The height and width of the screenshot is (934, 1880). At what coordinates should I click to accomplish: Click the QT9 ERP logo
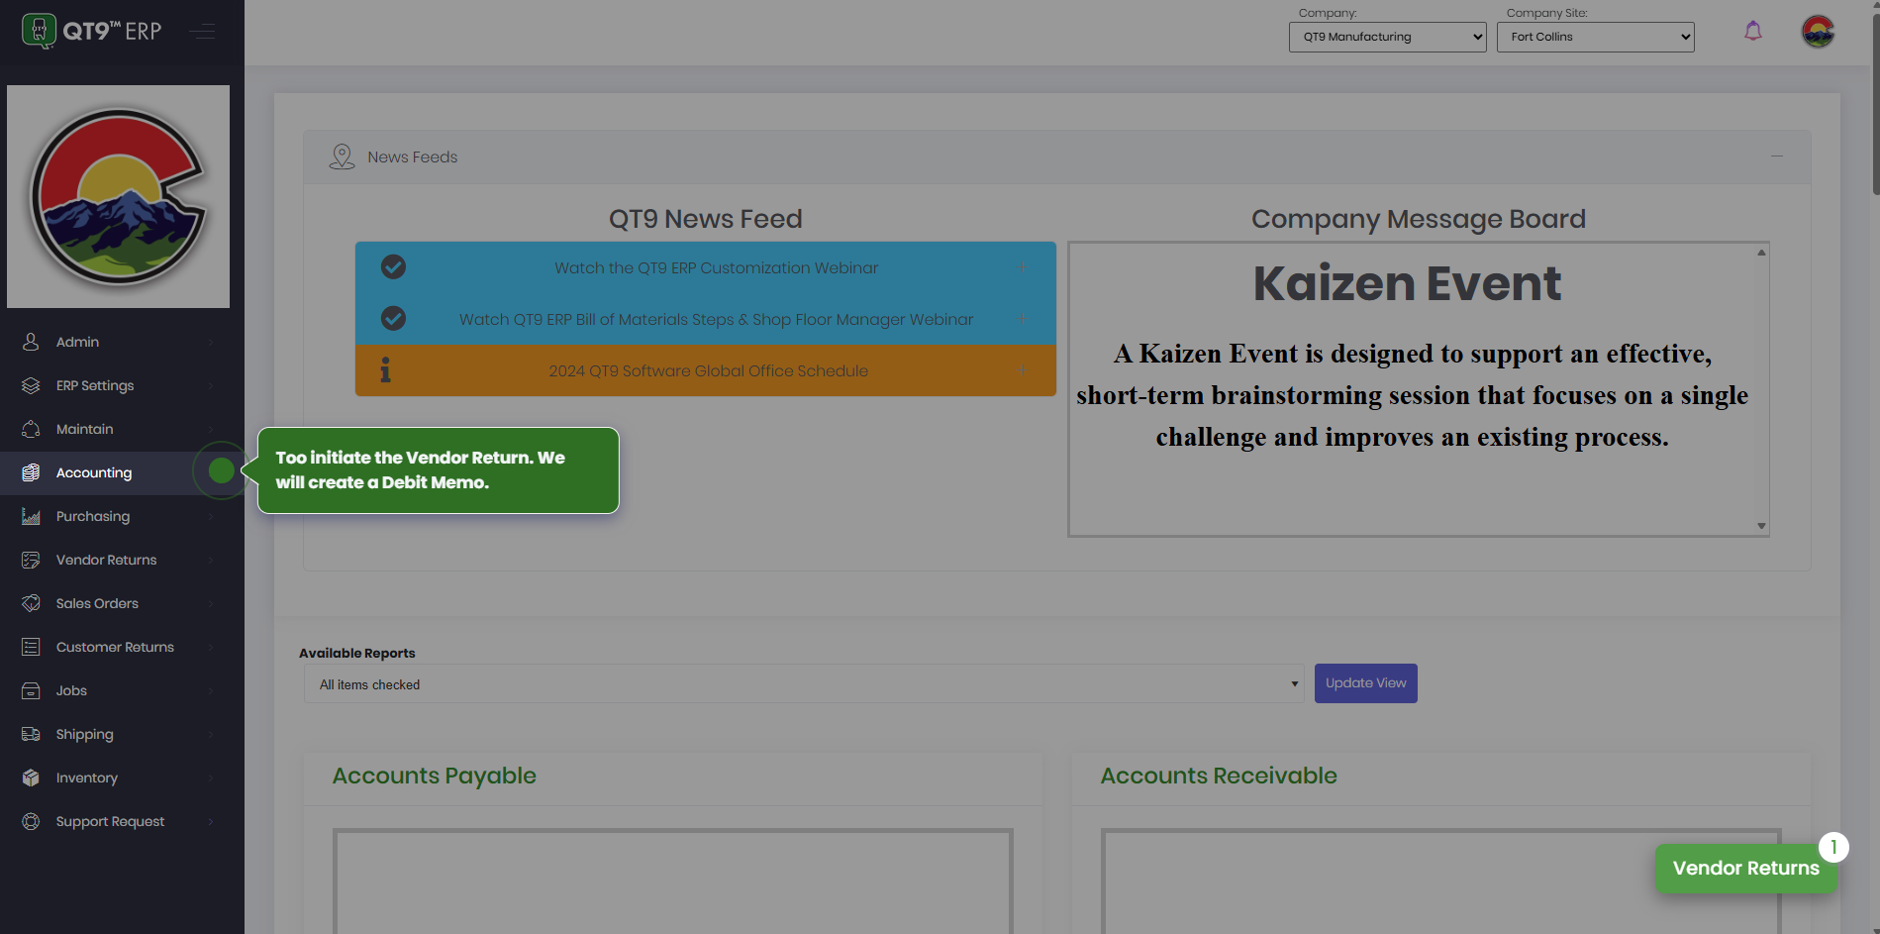(x=91, y=31)
